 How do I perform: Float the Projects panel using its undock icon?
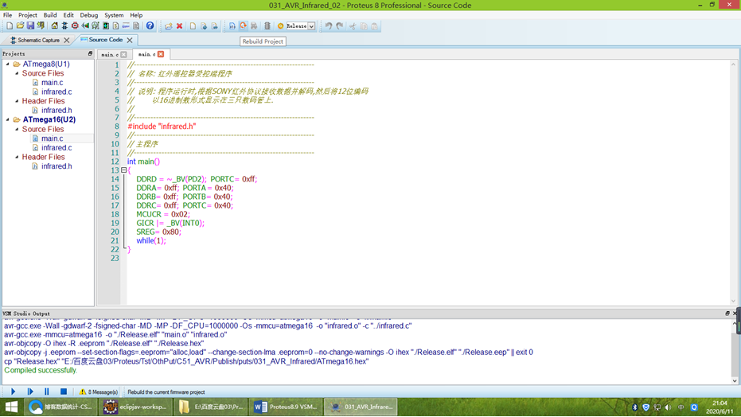[90, 54]
